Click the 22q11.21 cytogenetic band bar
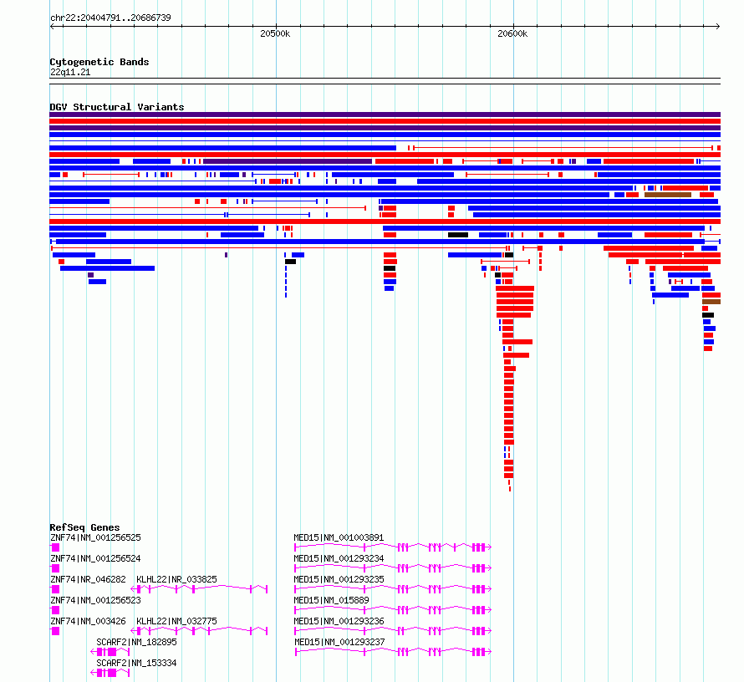The height and width of the screenshot is (682, 744). coord(385,81)
